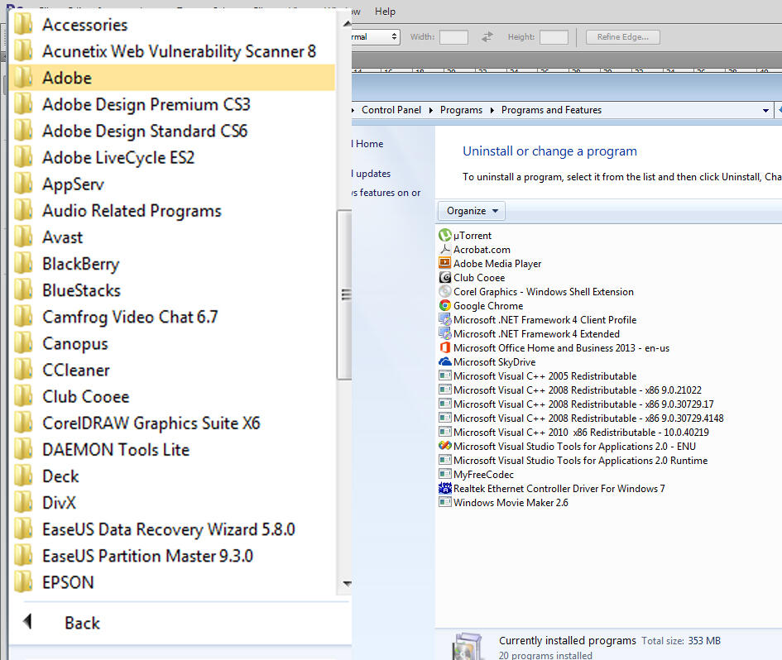Open EaseUS Partition Master 9.3.0 folder

click(x=171, y=555)
